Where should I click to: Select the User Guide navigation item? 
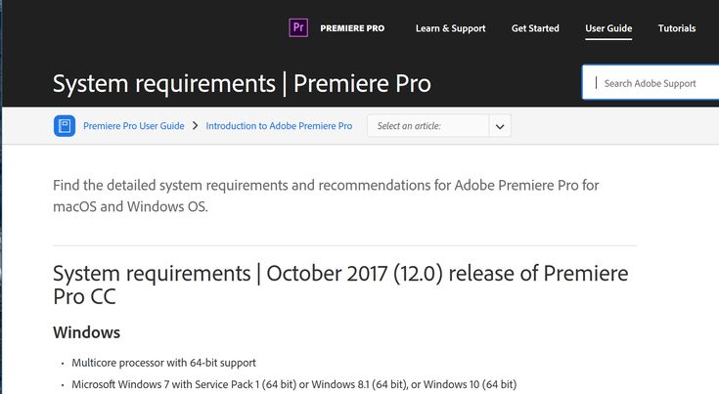pos(608,28)
